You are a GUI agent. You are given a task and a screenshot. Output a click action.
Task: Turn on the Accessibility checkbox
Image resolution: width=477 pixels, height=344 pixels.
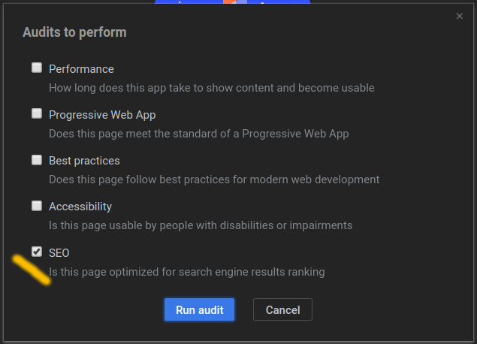click(37, 206)
